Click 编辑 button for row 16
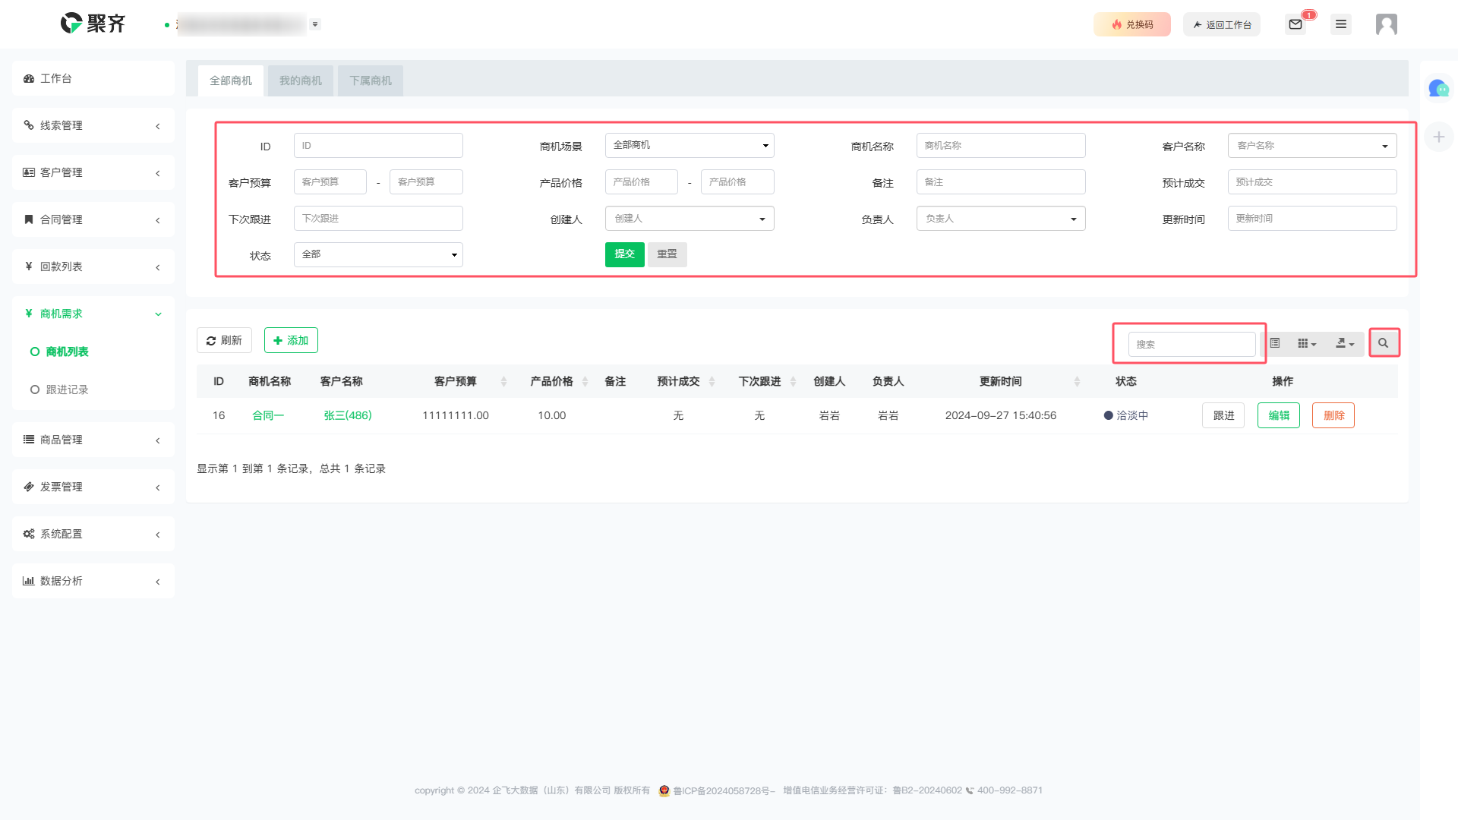The image size is (1458, 820). click(x=1279, y=415)
